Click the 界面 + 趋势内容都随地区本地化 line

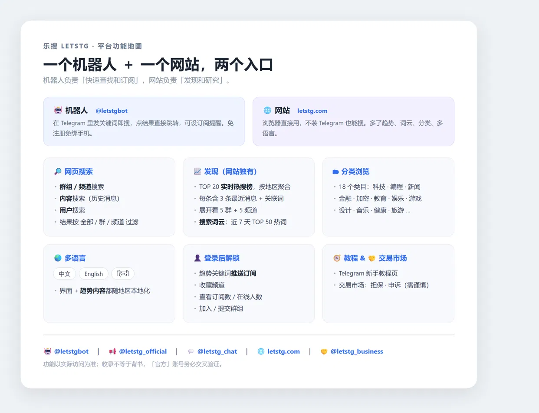coord(105,291)
